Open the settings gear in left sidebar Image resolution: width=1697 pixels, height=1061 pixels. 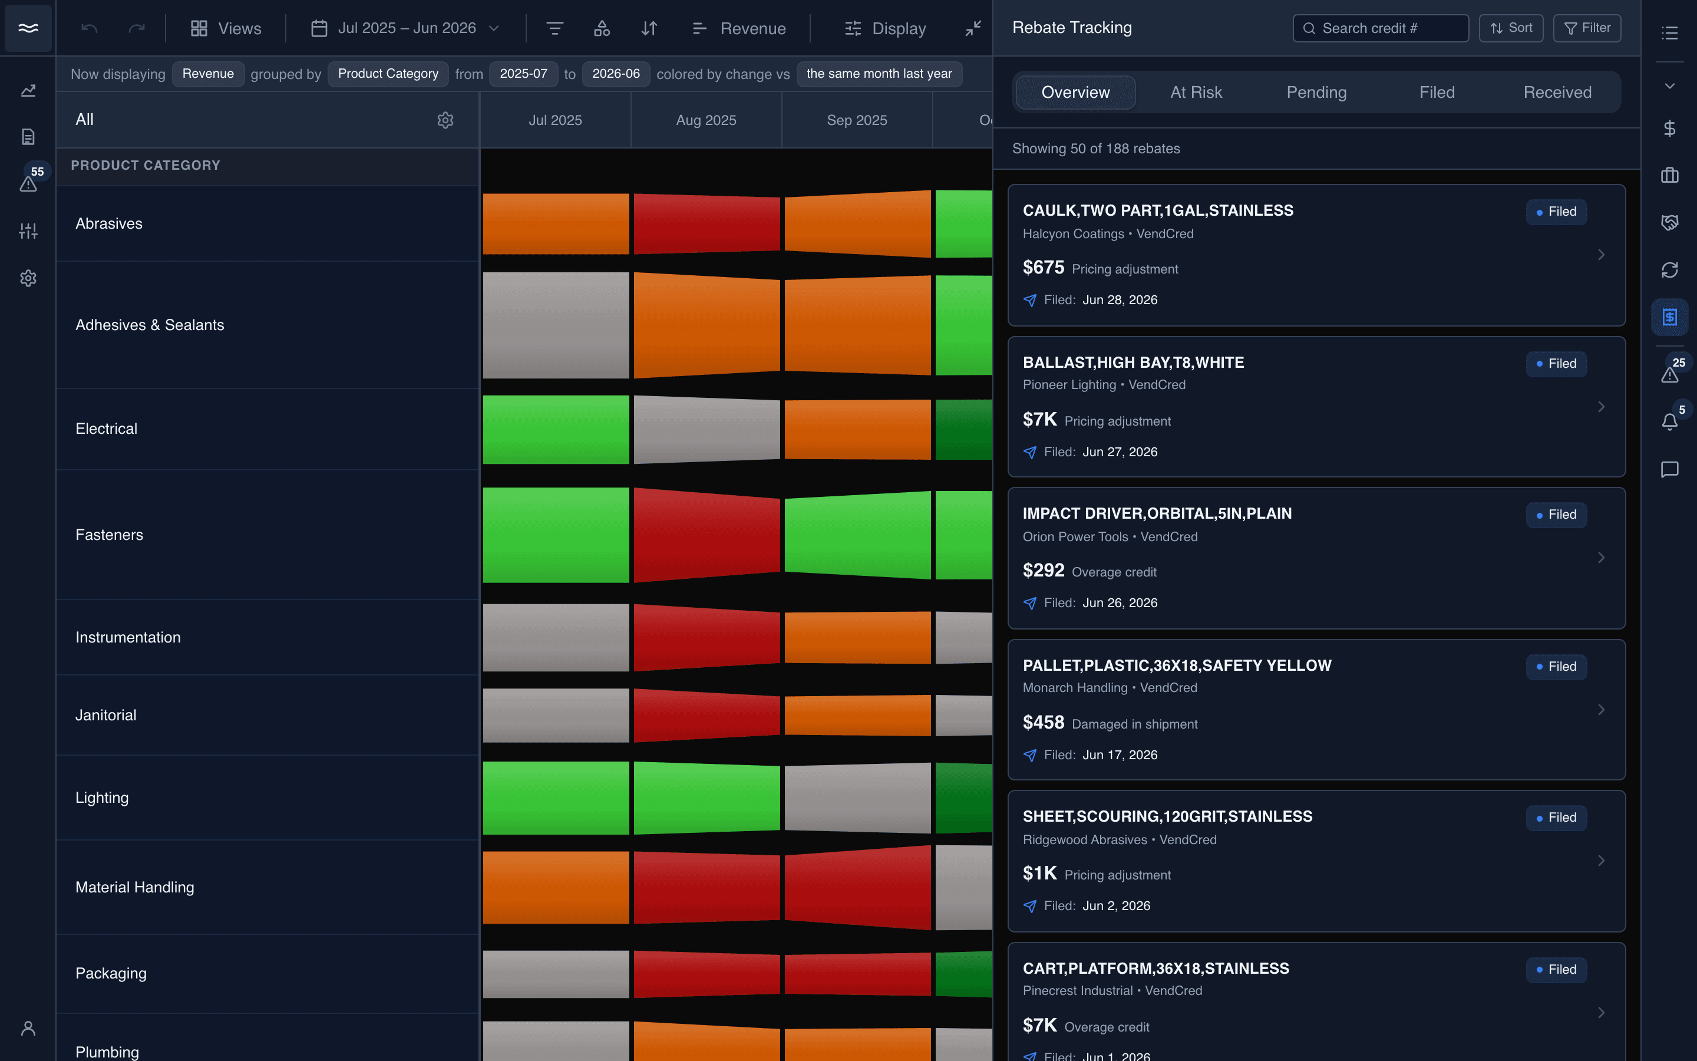(28, 278)
